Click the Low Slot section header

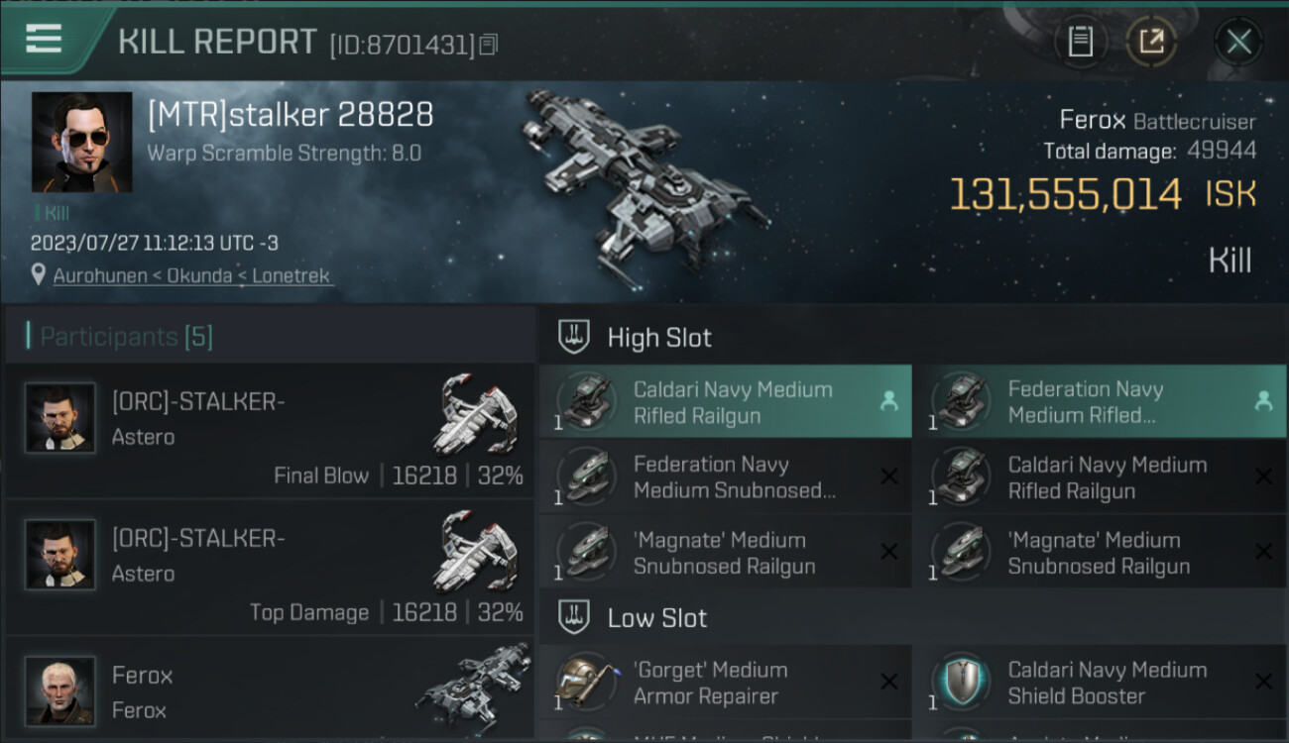[x=656, y=618]
